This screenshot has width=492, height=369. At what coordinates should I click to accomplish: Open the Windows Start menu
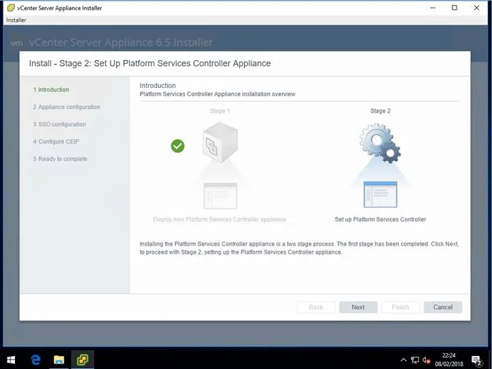[11, 359]
